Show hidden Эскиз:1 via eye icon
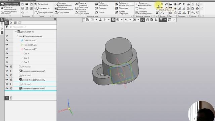This screenshot has height=121, width=215. tap(7, 67)
